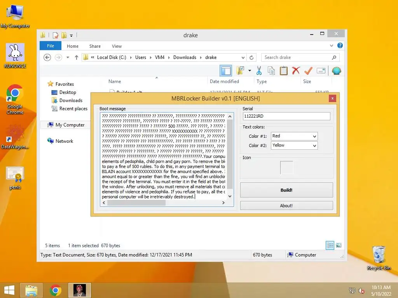Click the Cut scissors icon in Explorer toolbar
Viewport: 398px width, 298px height.
tap(259, 71)
